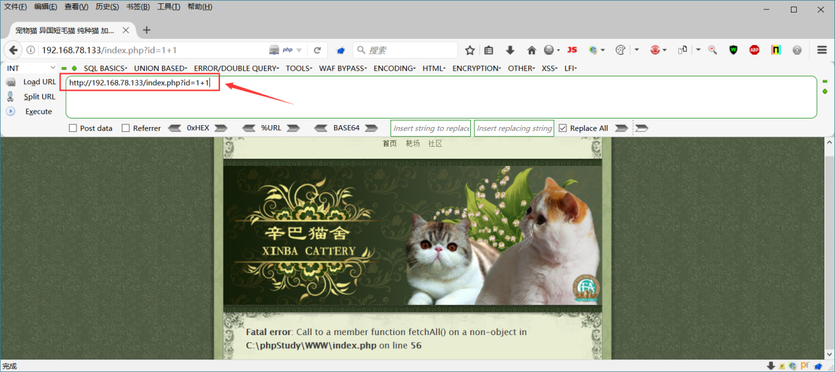
Task: Expand SQL BASICS dropdown menu
Action: click(106, 68)
